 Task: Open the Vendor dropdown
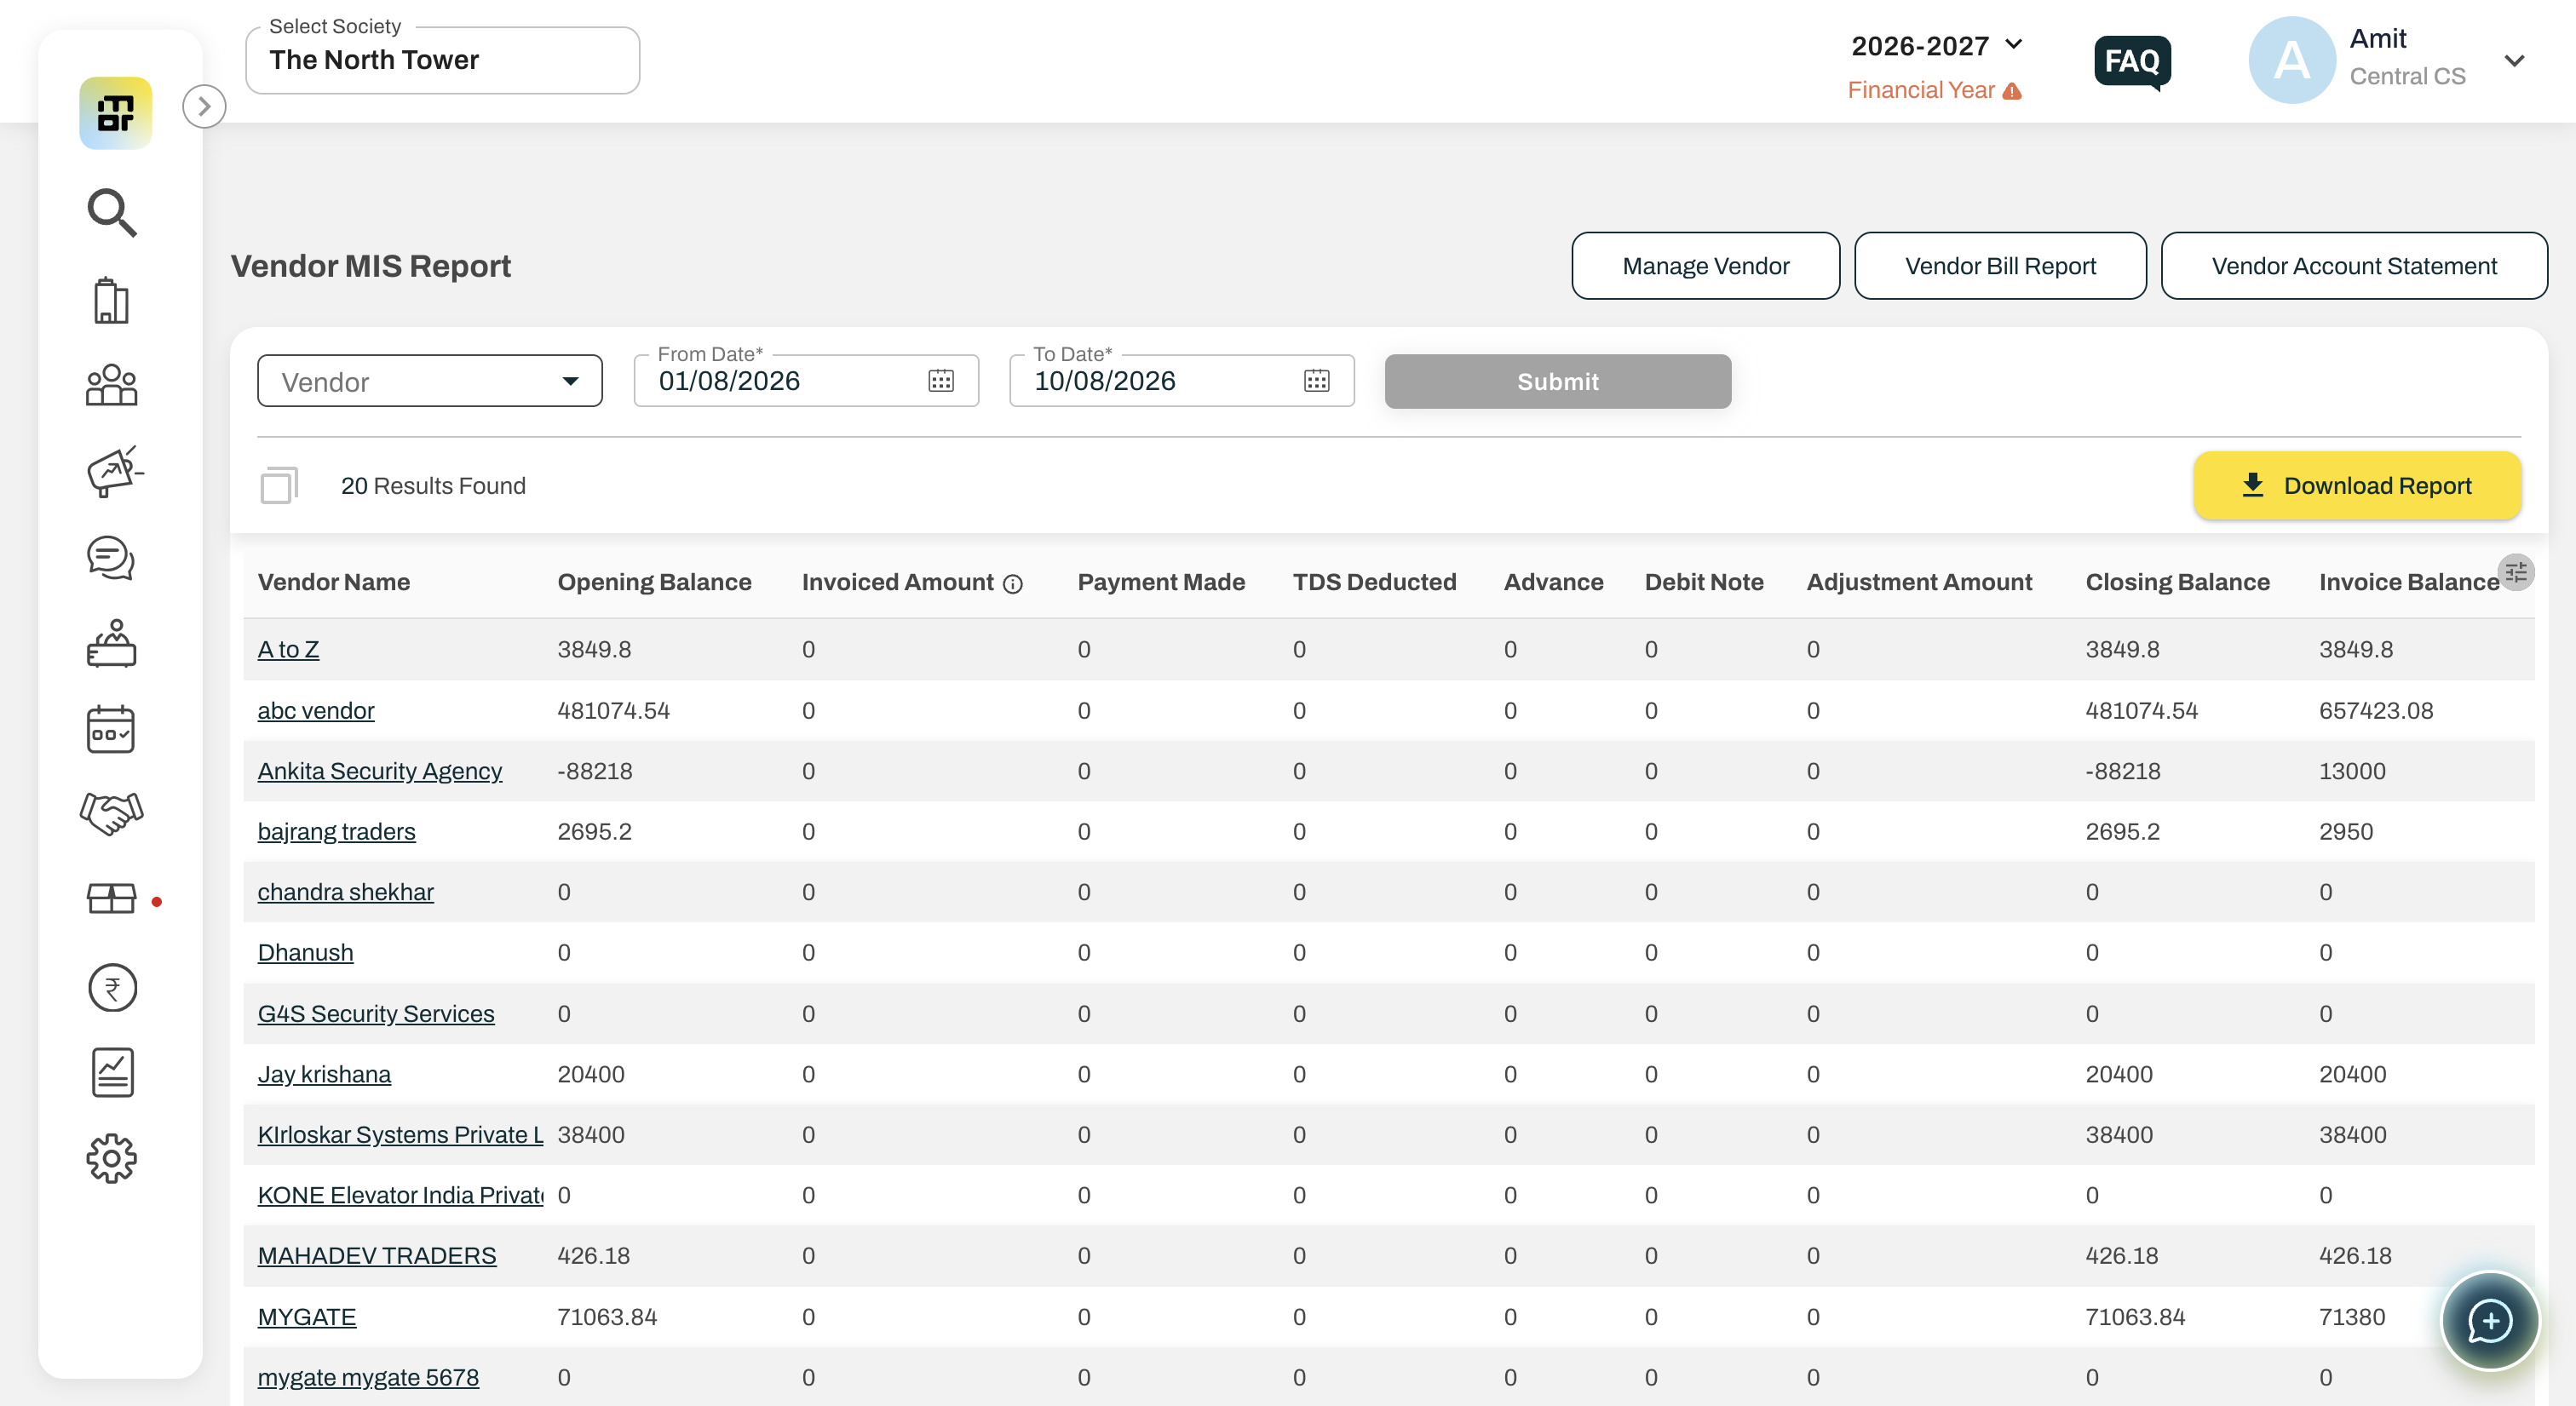coord(430,381)
